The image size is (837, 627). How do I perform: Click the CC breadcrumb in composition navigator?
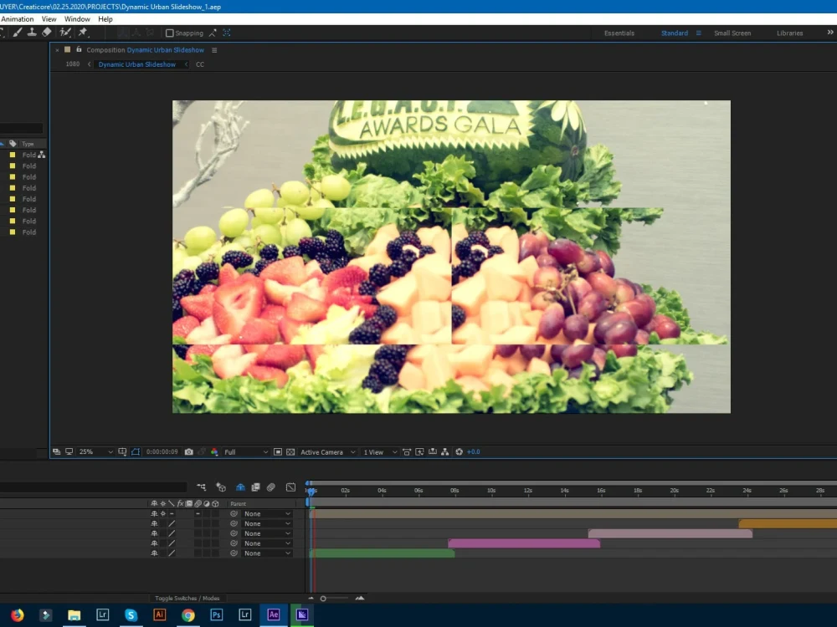200,64
